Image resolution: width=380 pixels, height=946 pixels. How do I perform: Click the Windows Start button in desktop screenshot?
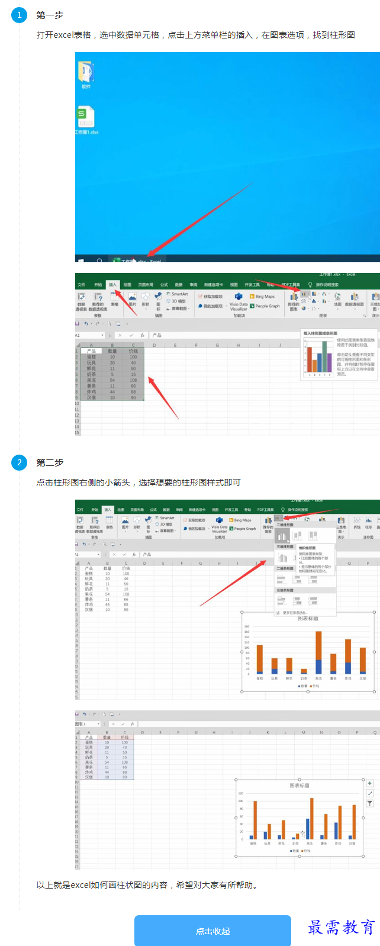click(81, 260)
